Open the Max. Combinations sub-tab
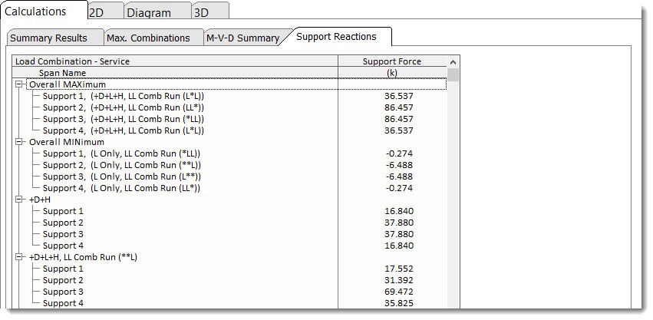This screenshot has width=653, height=320. coord(148,38)
